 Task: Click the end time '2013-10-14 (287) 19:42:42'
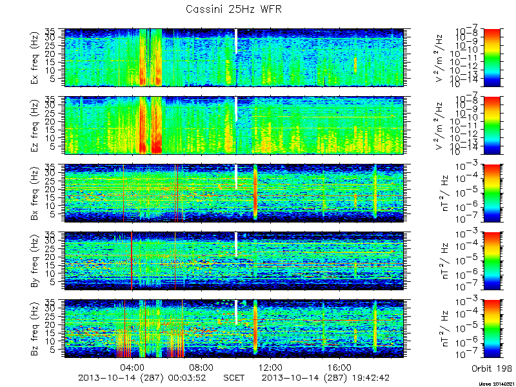326,377
